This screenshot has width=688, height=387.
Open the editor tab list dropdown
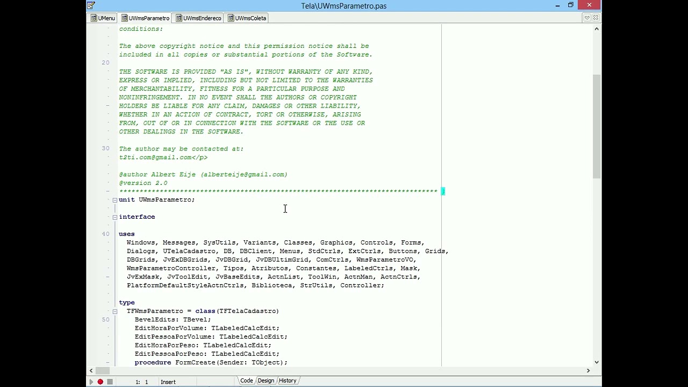[x=587, y=18]
